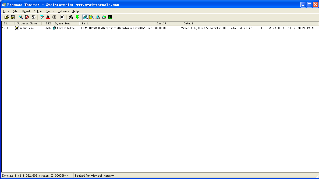Toggle event capture with the magnifier icon
This screenshot has width=319, height=179.
coord(21,17)
